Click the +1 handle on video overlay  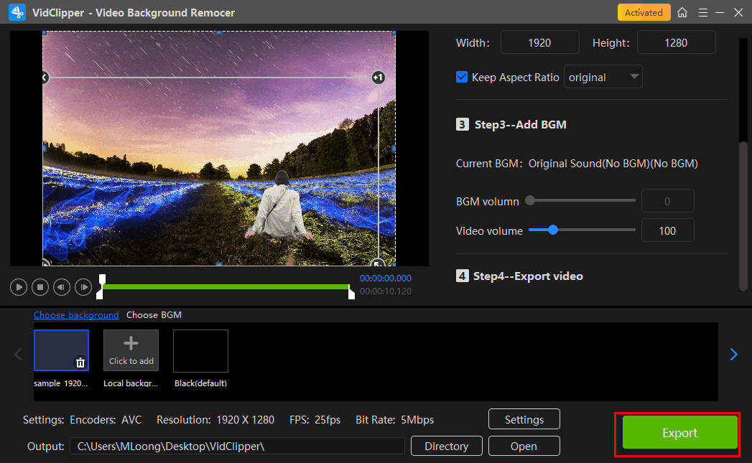(x=379, y=78)
